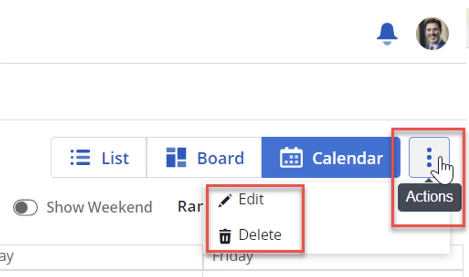Click the calendar icon in Calendar tab
Viewport: 469px width, 277px height.
(x=291, y=158)
